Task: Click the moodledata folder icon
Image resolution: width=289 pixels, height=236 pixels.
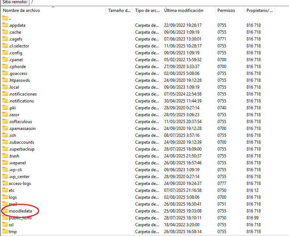Action: (5, 211)
